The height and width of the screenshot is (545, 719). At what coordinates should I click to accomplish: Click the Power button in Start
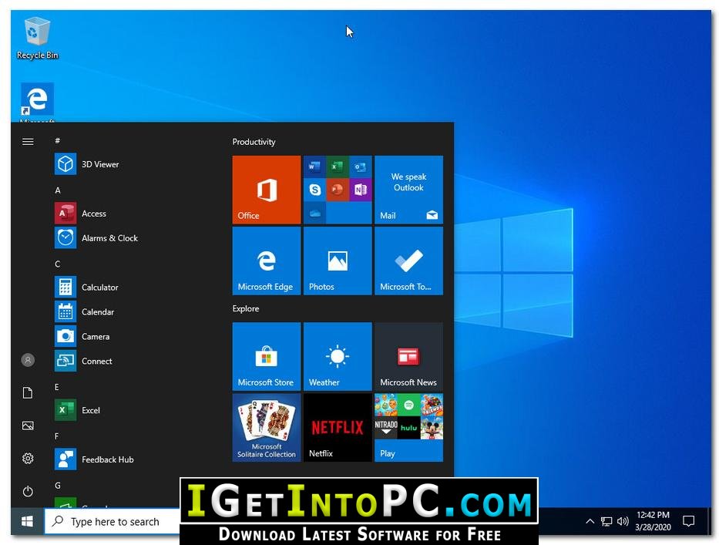click(28, 491)
